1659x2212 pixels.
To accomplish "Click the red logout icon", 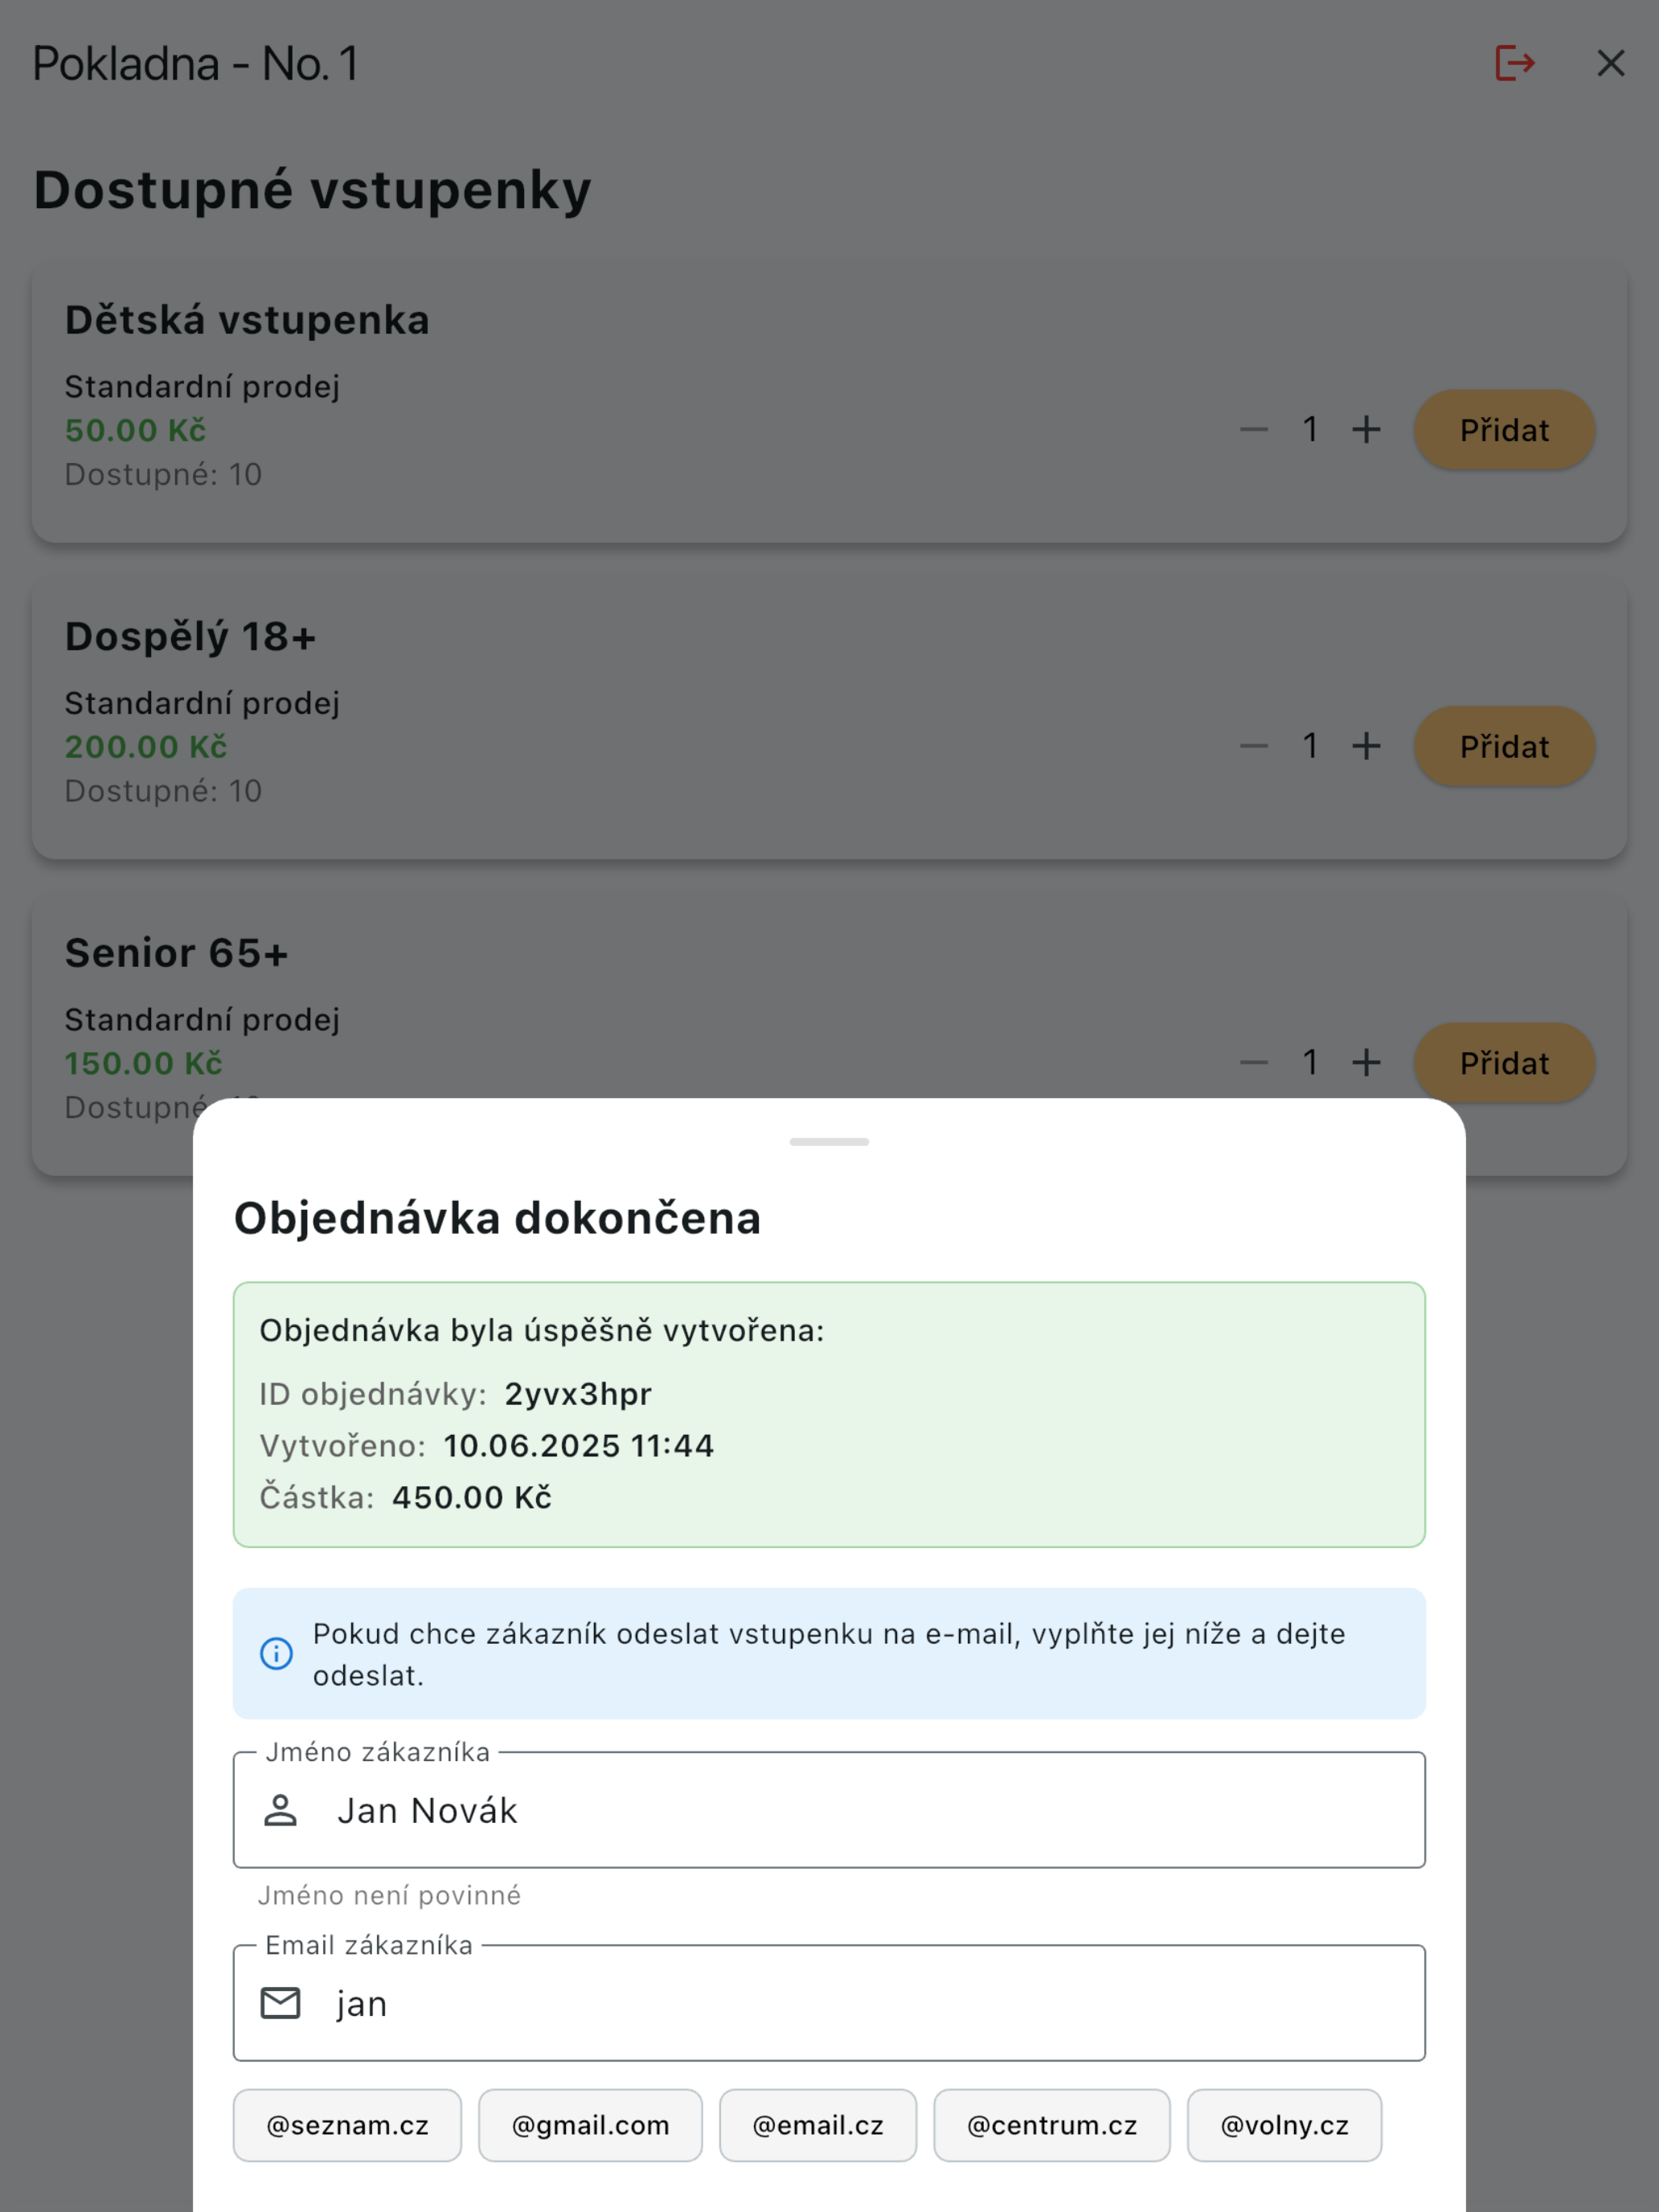I will pyautogui.click(x=1514, y=63).
